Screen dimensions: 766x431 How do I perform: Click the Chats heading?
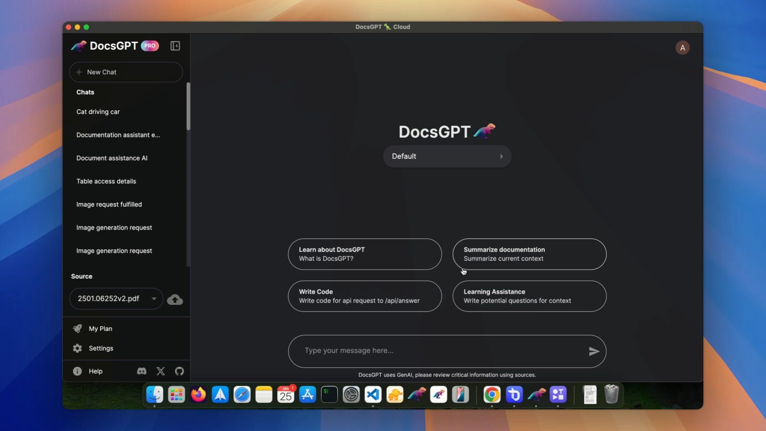(x=85, y=92)
